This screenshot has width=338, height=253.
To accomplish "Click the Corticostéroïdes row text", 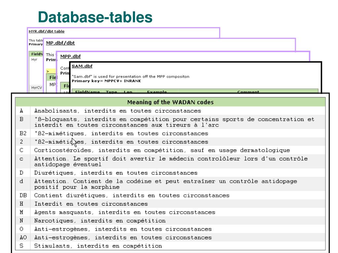I will 162,151.
